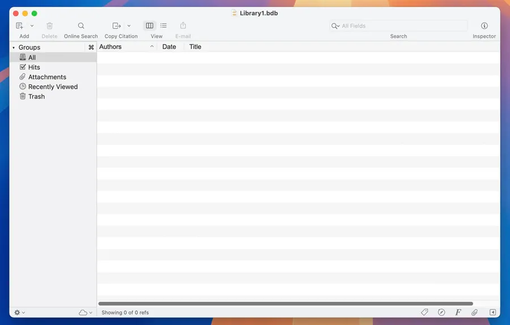This screenshot has height=325, width=510.
Task: Switch to column view layout
Action: [150, 26]
